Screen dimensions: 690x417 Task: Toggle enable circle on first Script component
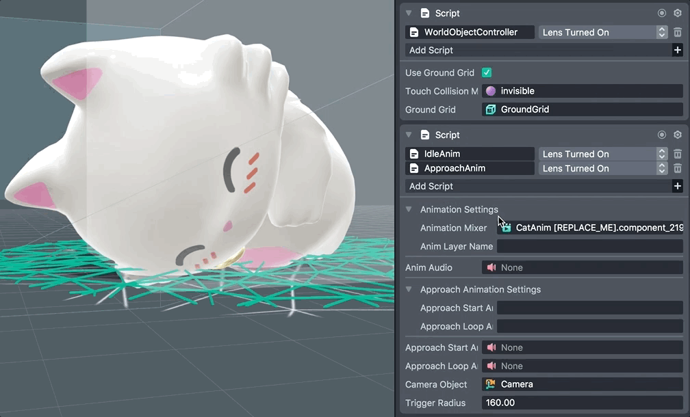pyautogui.click(x=662, y=13)
